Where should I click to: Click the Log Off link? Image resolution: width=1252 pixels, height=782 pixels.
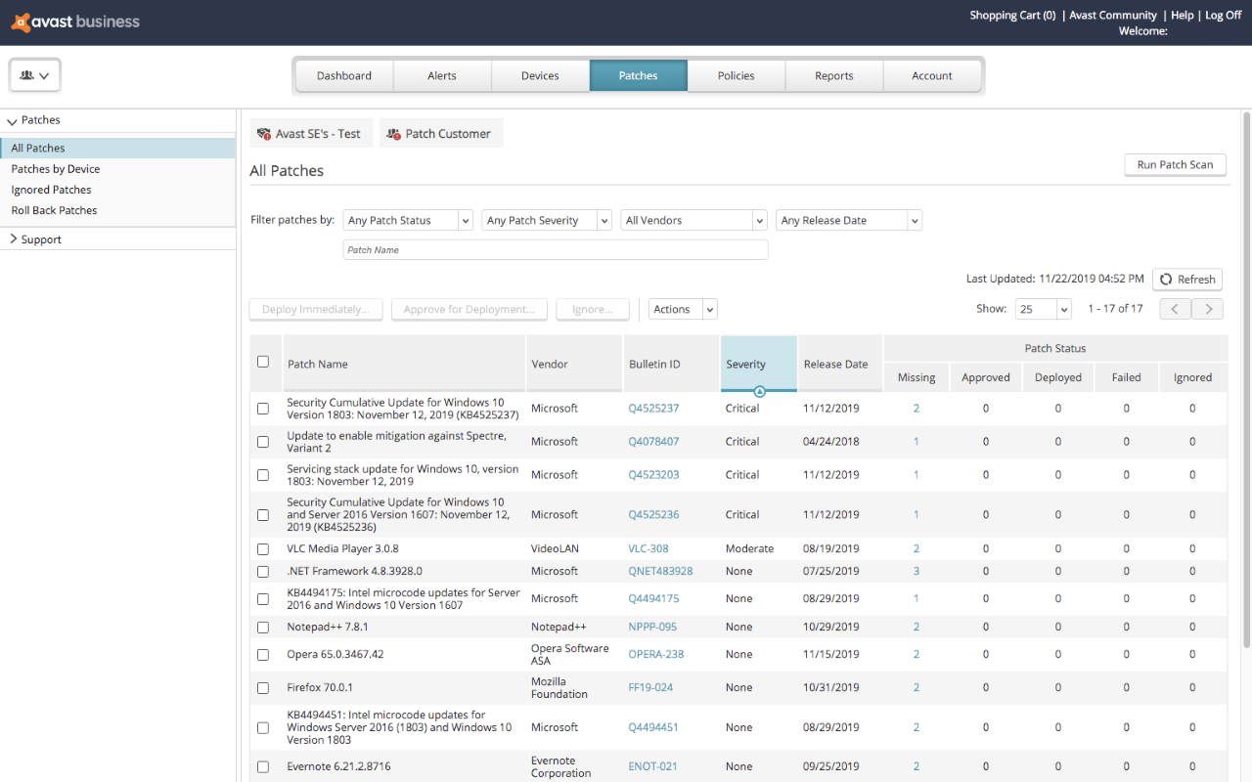[x=1223, y=16]
